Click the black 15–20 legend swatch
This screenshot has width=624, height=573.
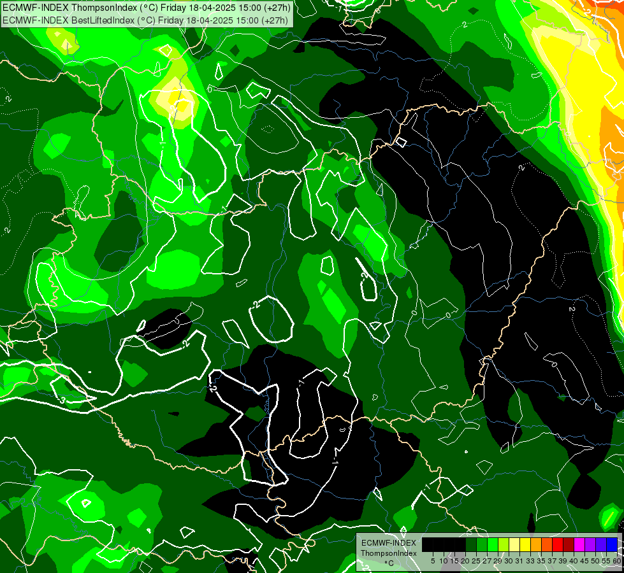pyautogui.click(x=460, y=545)
